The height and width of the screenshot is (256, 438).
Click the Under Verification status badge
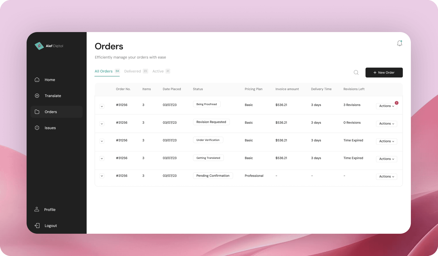(208, 140)
